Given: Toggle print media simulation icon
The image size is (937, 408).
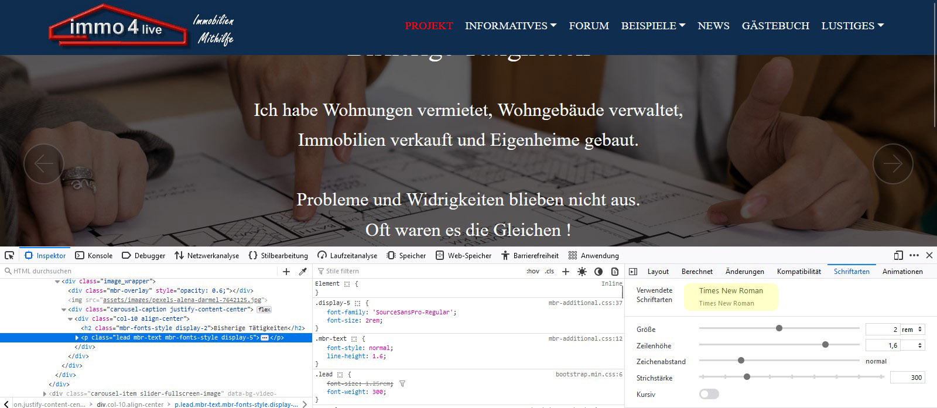Looking at the screenshot, I should [615, 272].
